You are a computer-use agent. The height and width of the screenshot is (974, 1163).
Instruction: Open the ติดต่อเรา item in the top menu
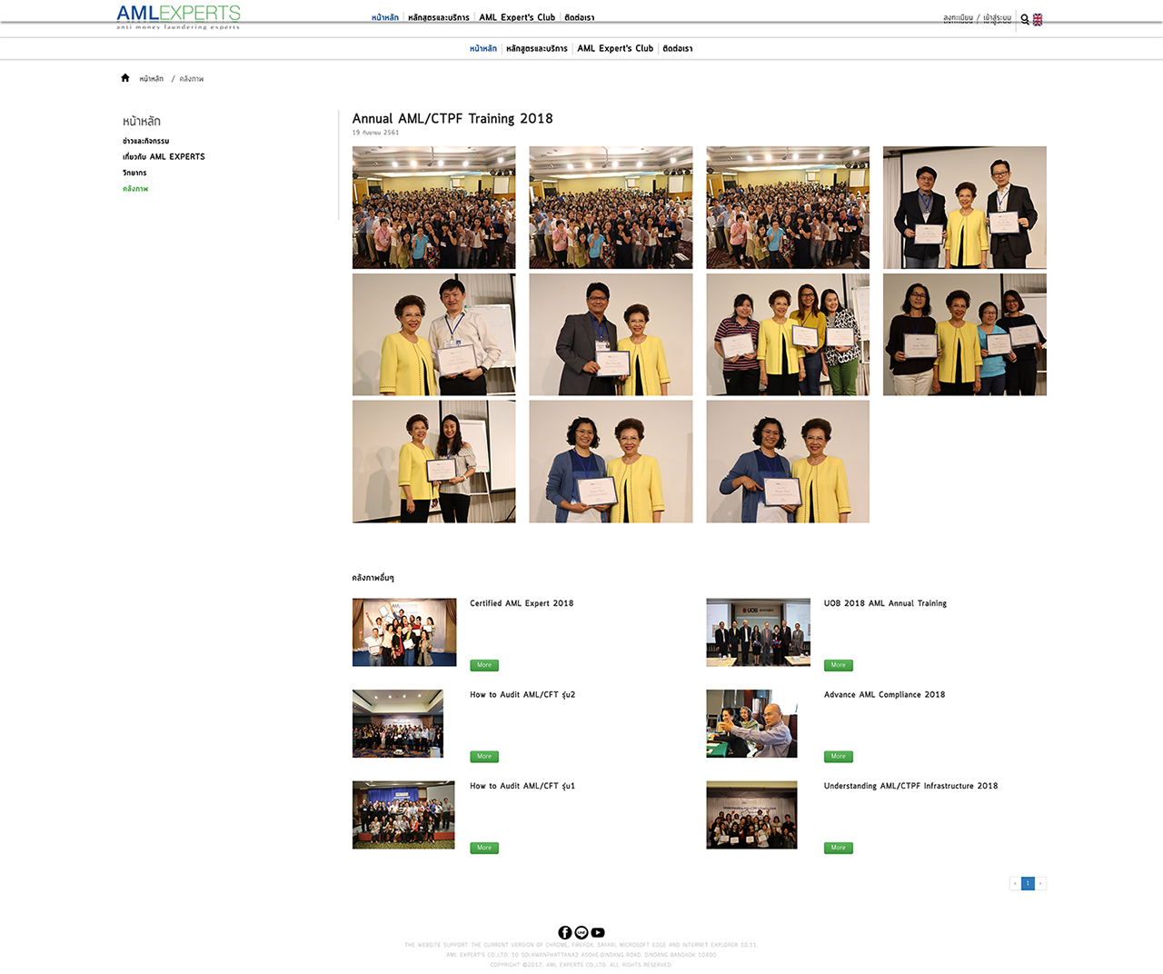click(580, 17)
